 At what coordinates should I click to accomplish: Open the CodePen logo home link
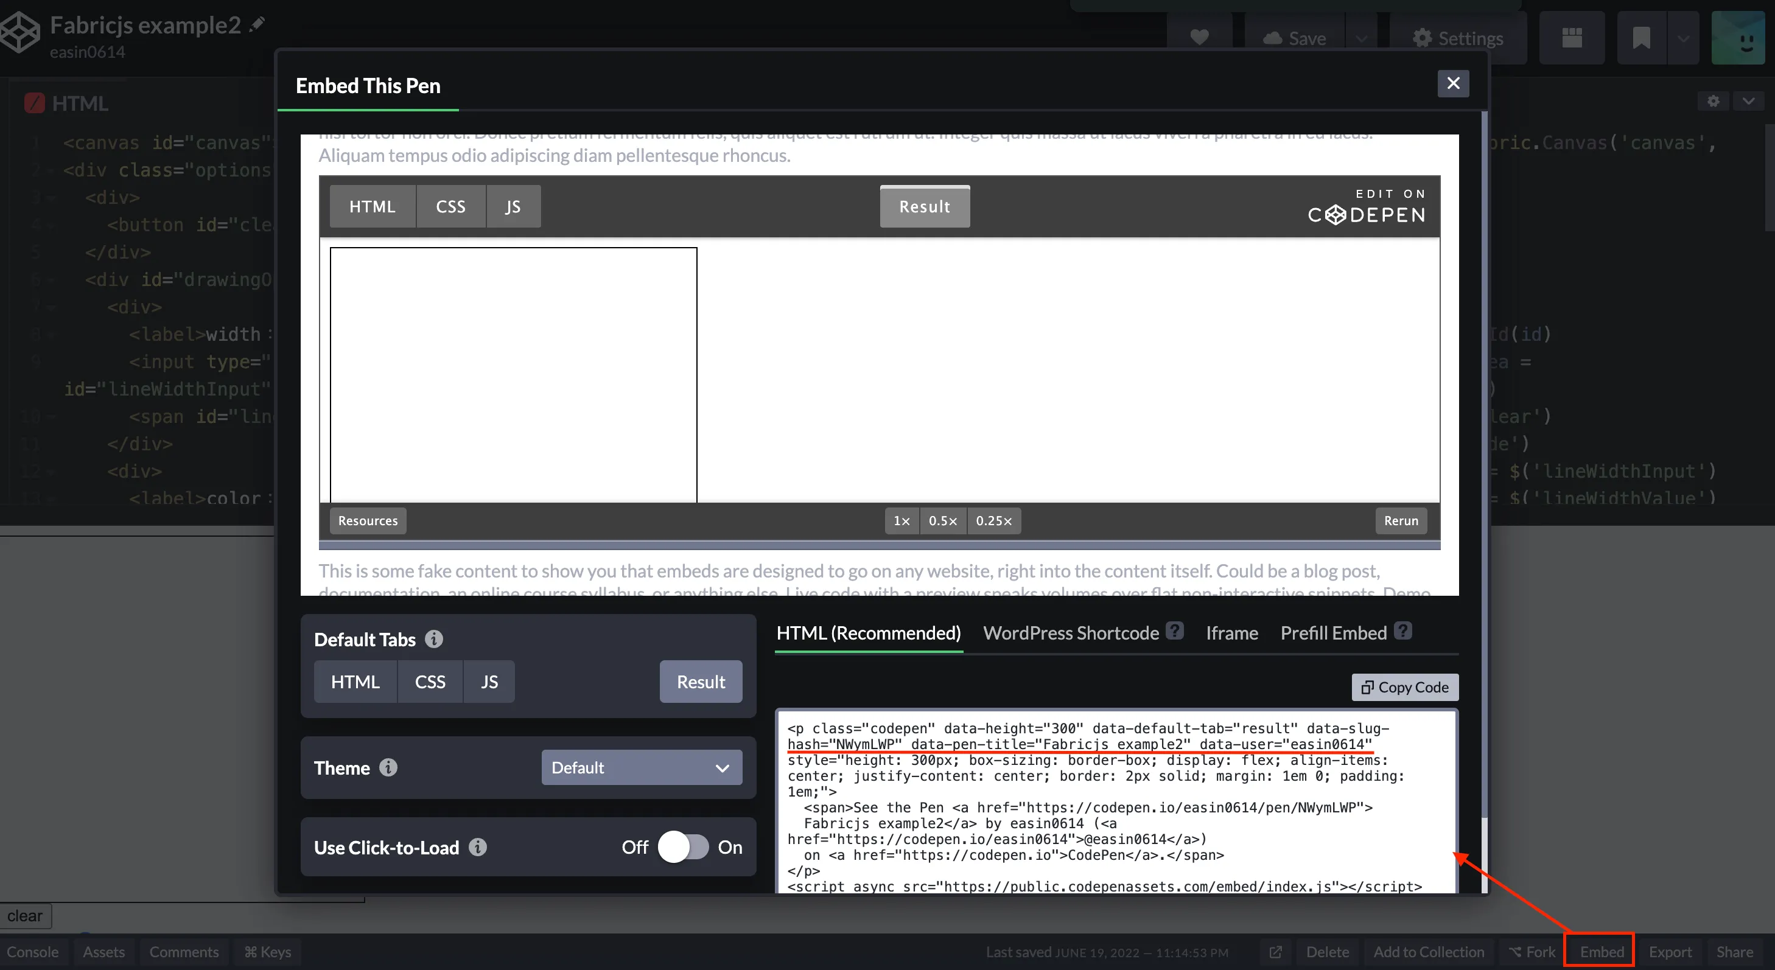click(x=19, y=32)
